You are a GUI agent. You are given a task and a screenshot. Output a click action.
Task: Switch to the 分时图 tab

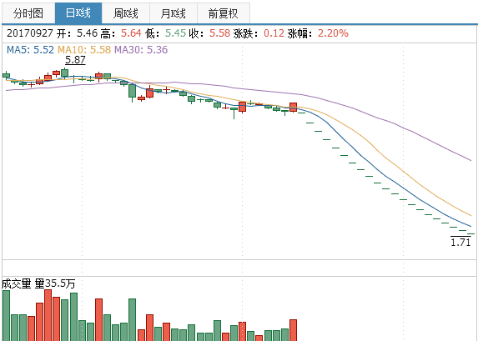pos(28,13)
